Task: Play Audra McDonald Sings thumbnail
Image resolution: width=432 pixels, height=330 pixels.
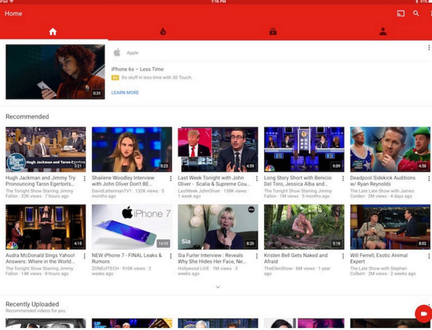Action: 46,227
